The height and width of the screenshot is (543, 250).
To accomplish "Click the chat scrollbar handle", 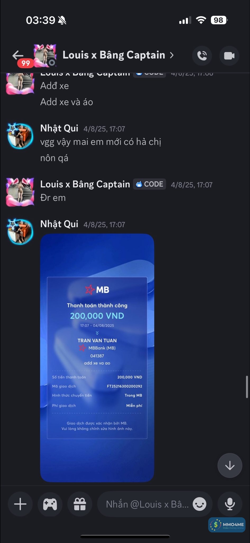I will coord(247,387).
